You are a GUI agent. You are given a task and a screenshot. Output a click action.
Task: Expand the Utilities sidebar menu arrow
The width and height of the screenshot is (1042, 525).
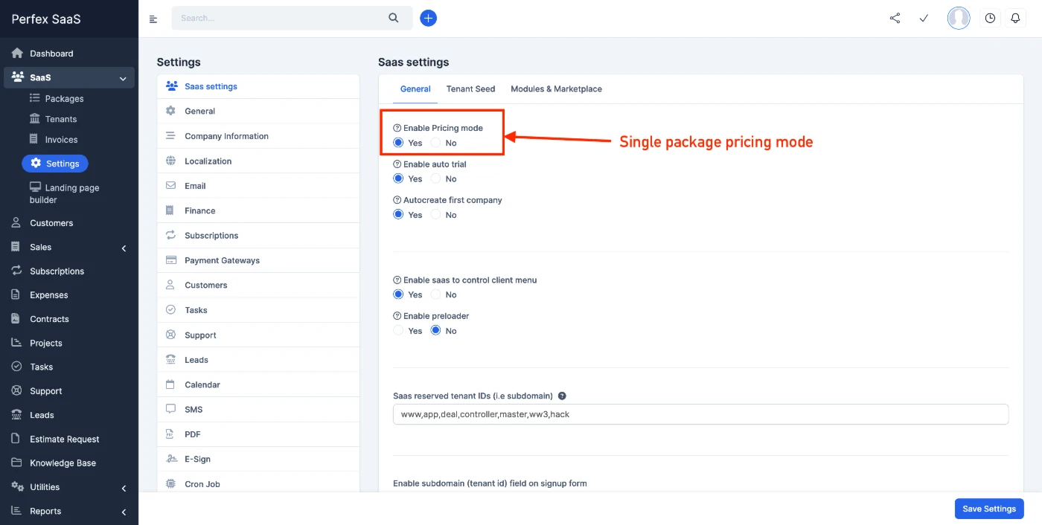tap(124, 488)
